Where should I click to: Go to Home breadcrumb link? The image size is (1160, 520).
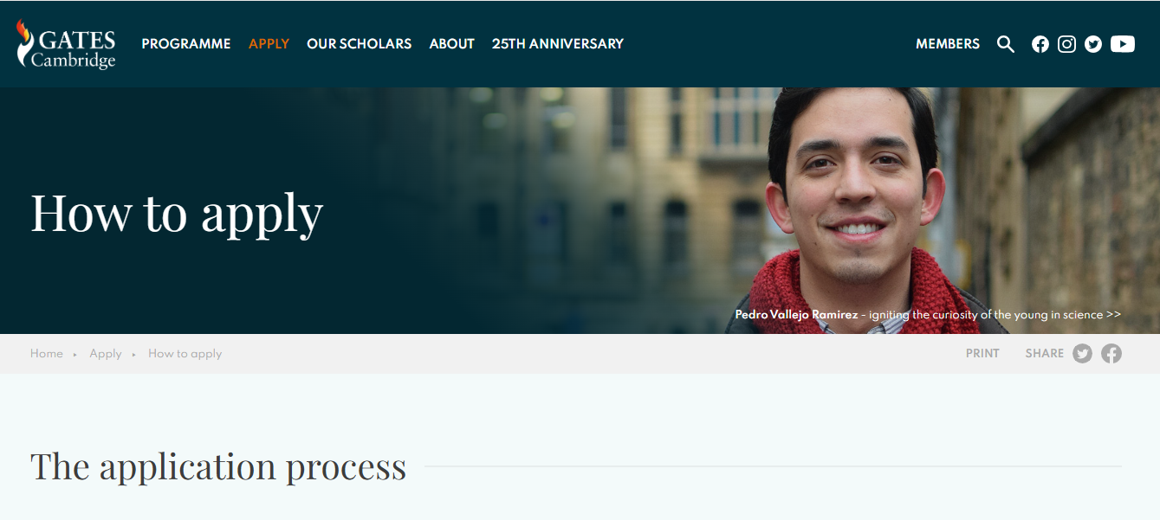47,353
